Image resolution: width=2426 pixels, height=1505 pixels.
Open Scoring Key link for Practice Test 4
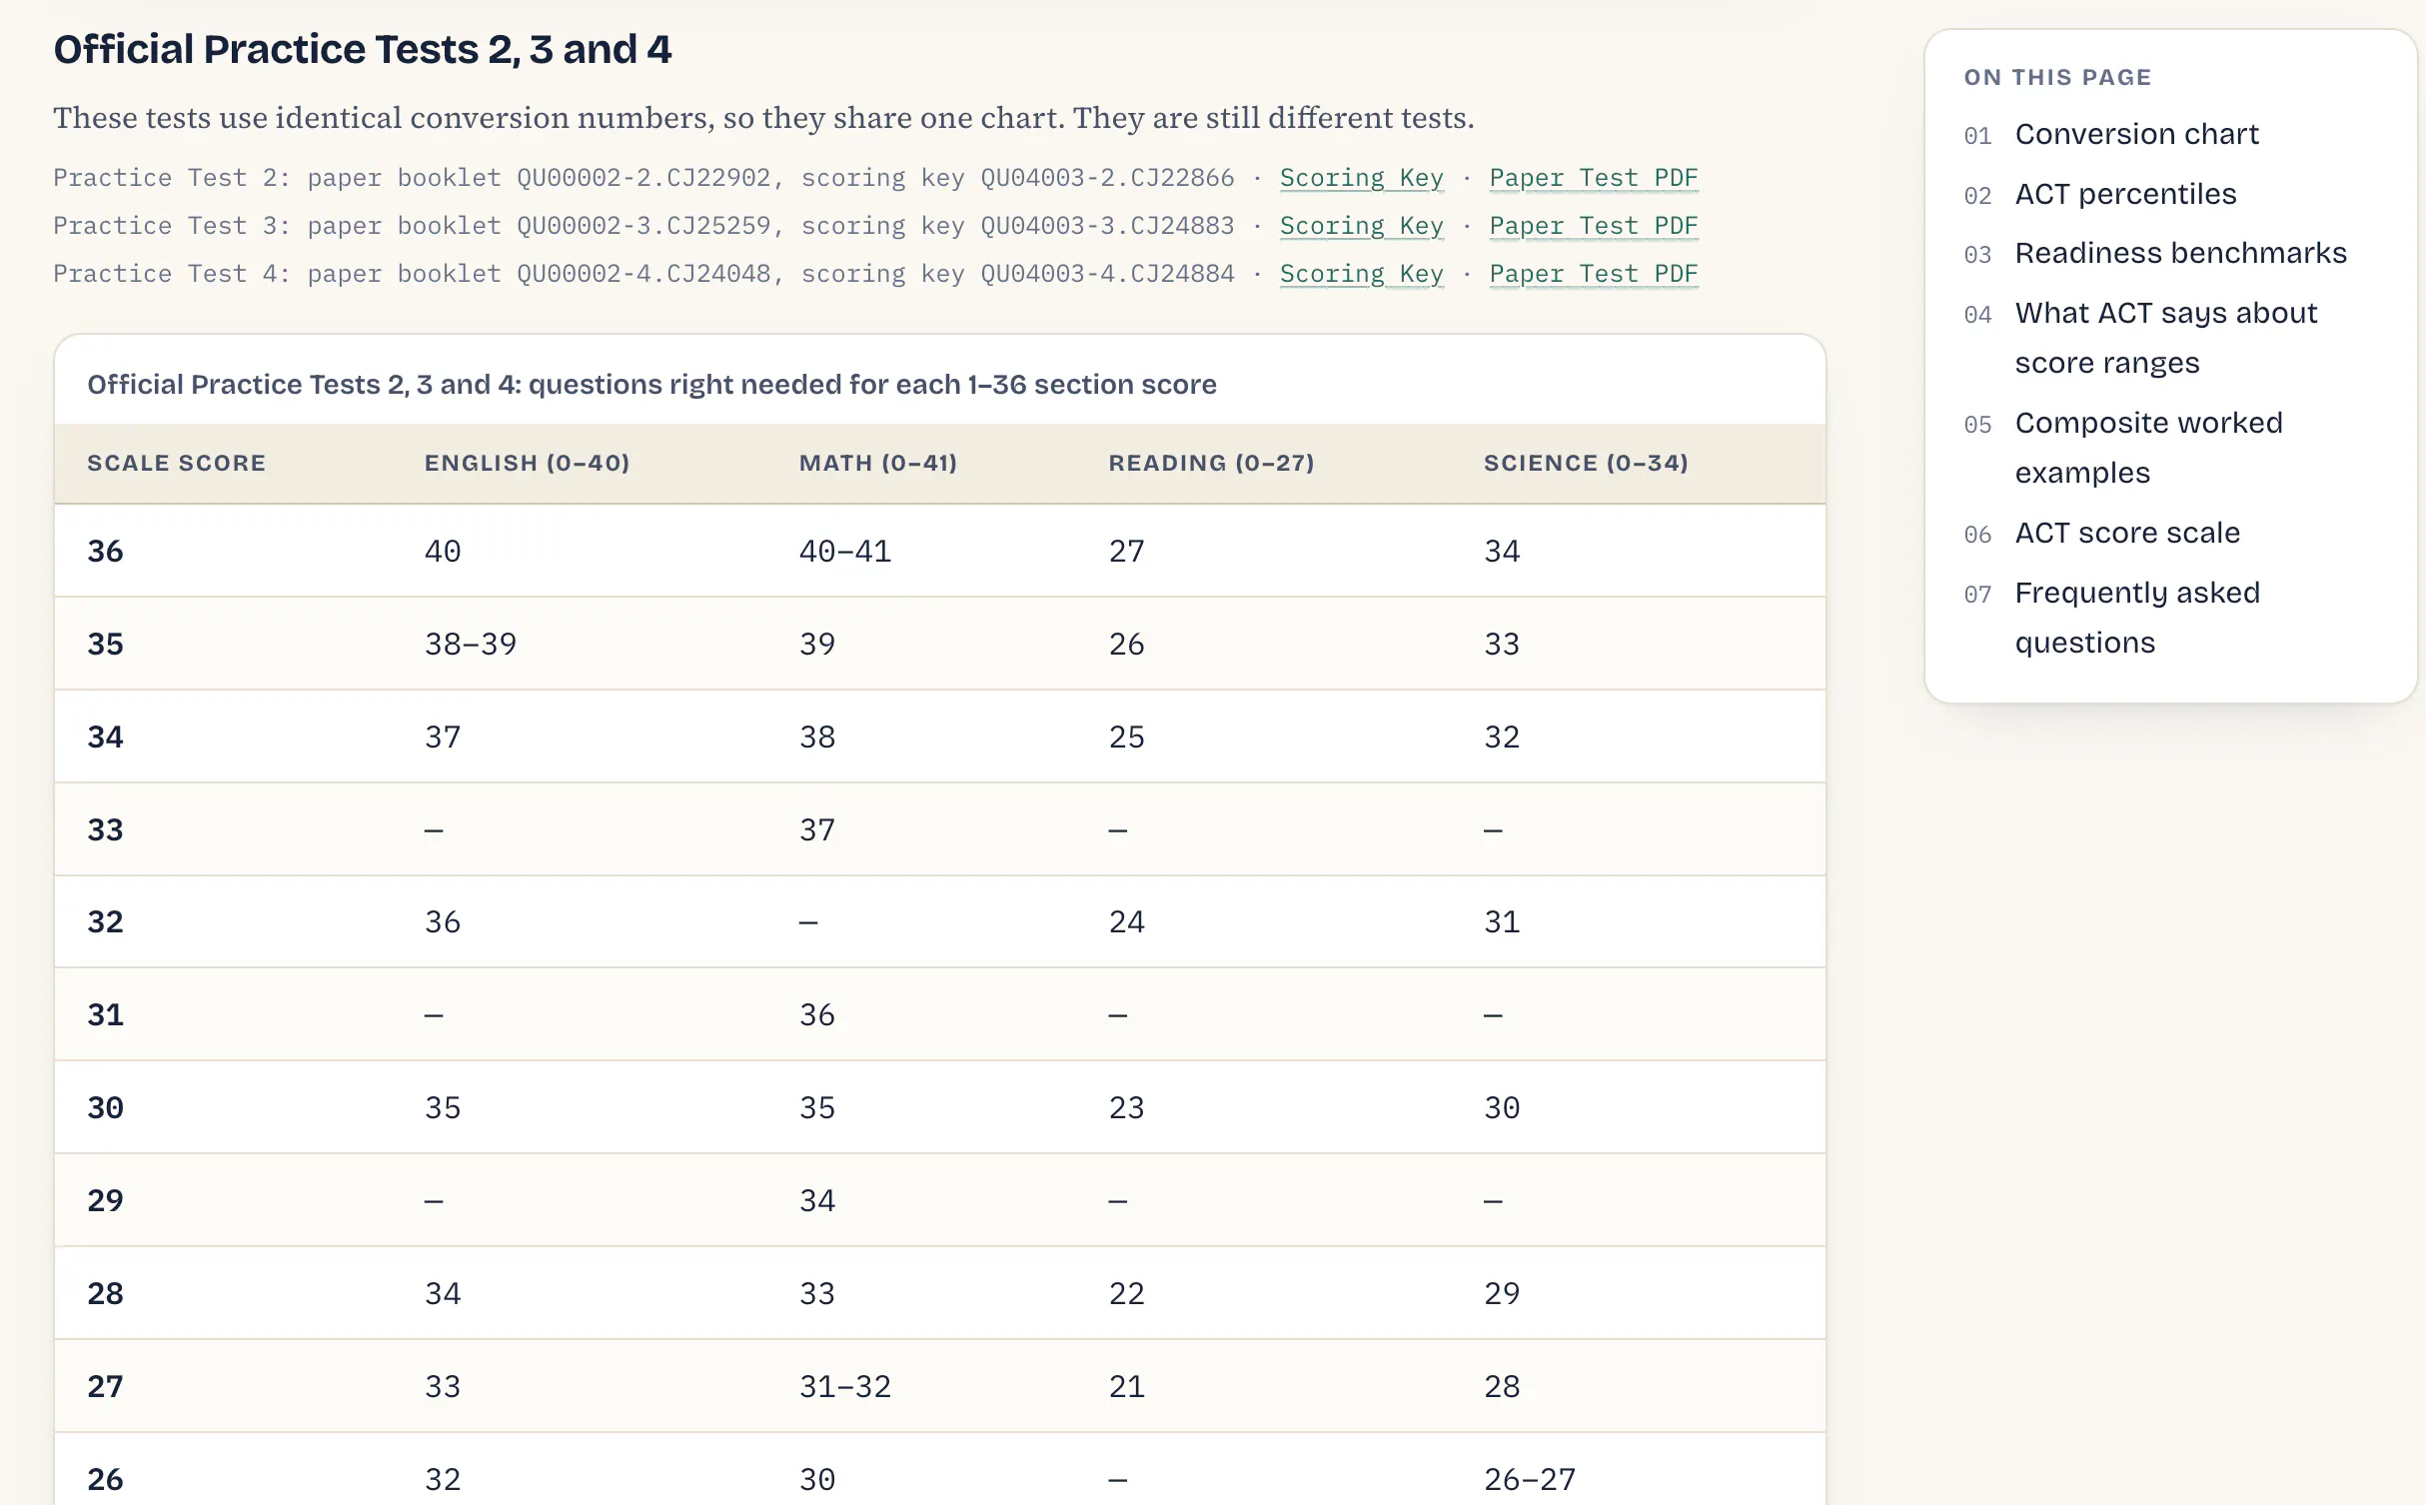click(x=1361, y=274)
